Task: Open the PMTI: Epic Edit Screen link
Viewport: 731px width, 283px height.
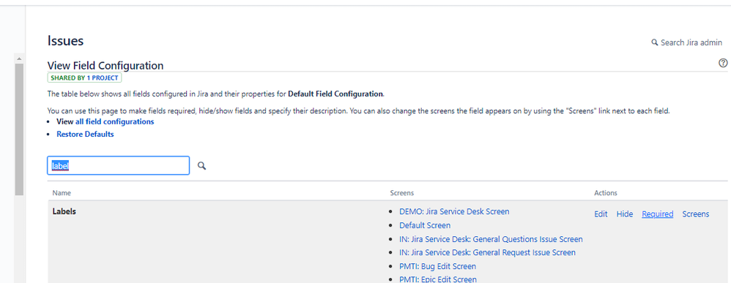Action: (x=438, y=279)
